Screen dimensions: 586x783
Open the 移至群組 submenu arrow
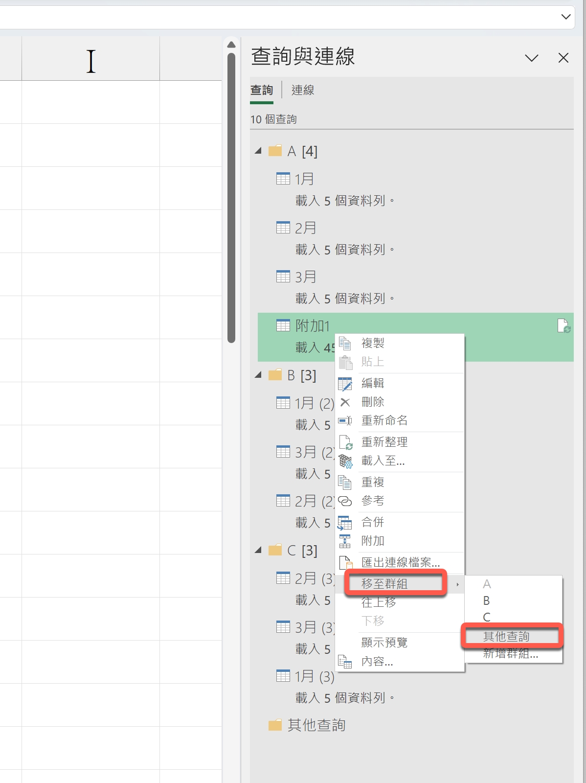click(x=457, y=584)
